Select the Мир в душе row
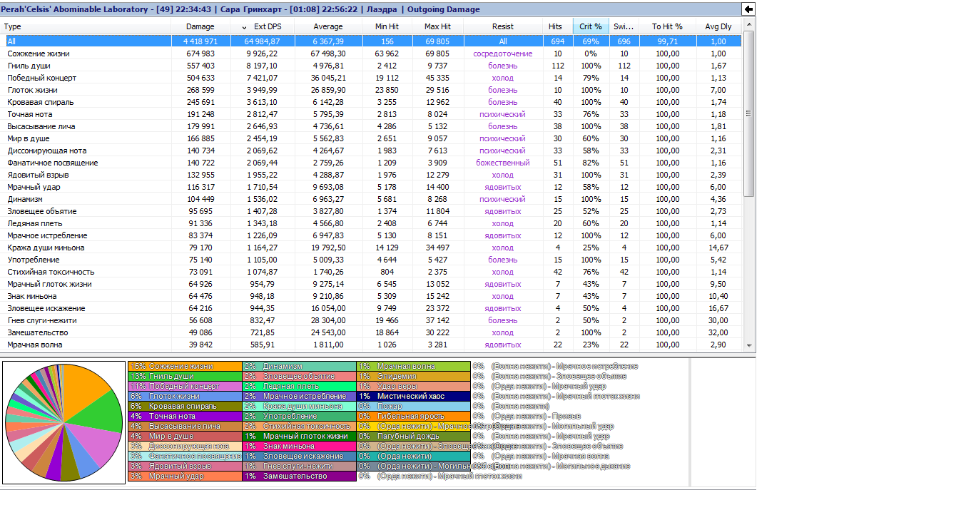 click(x=371, y=138)
